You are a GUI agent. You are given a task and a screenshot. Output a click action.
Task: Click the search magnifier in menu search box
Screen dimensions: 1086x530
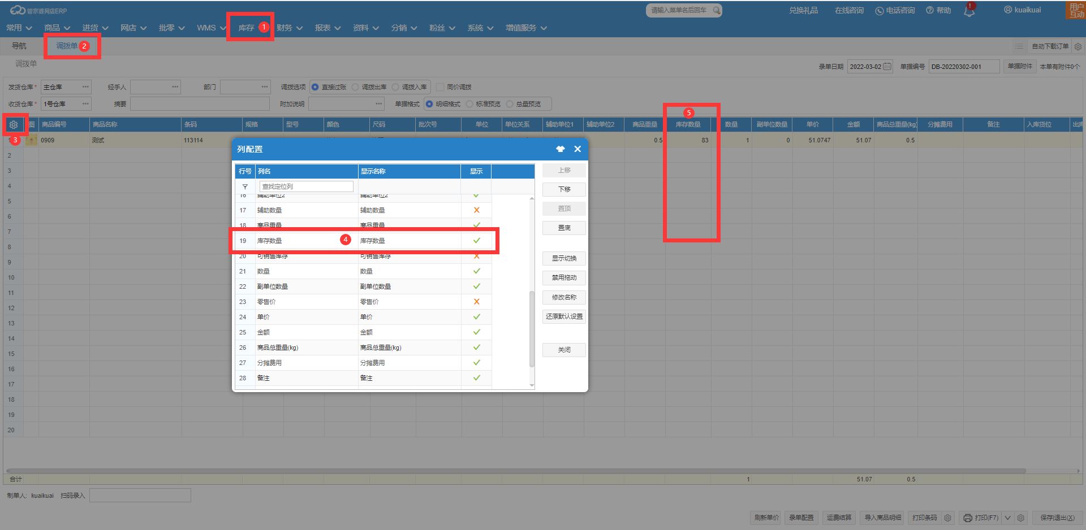click(x=717, y=10)
